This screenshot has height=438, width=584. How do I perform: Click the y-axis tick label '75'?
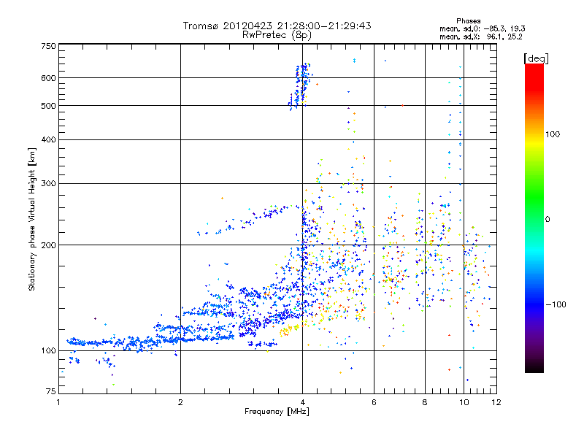tap(51, 391)
